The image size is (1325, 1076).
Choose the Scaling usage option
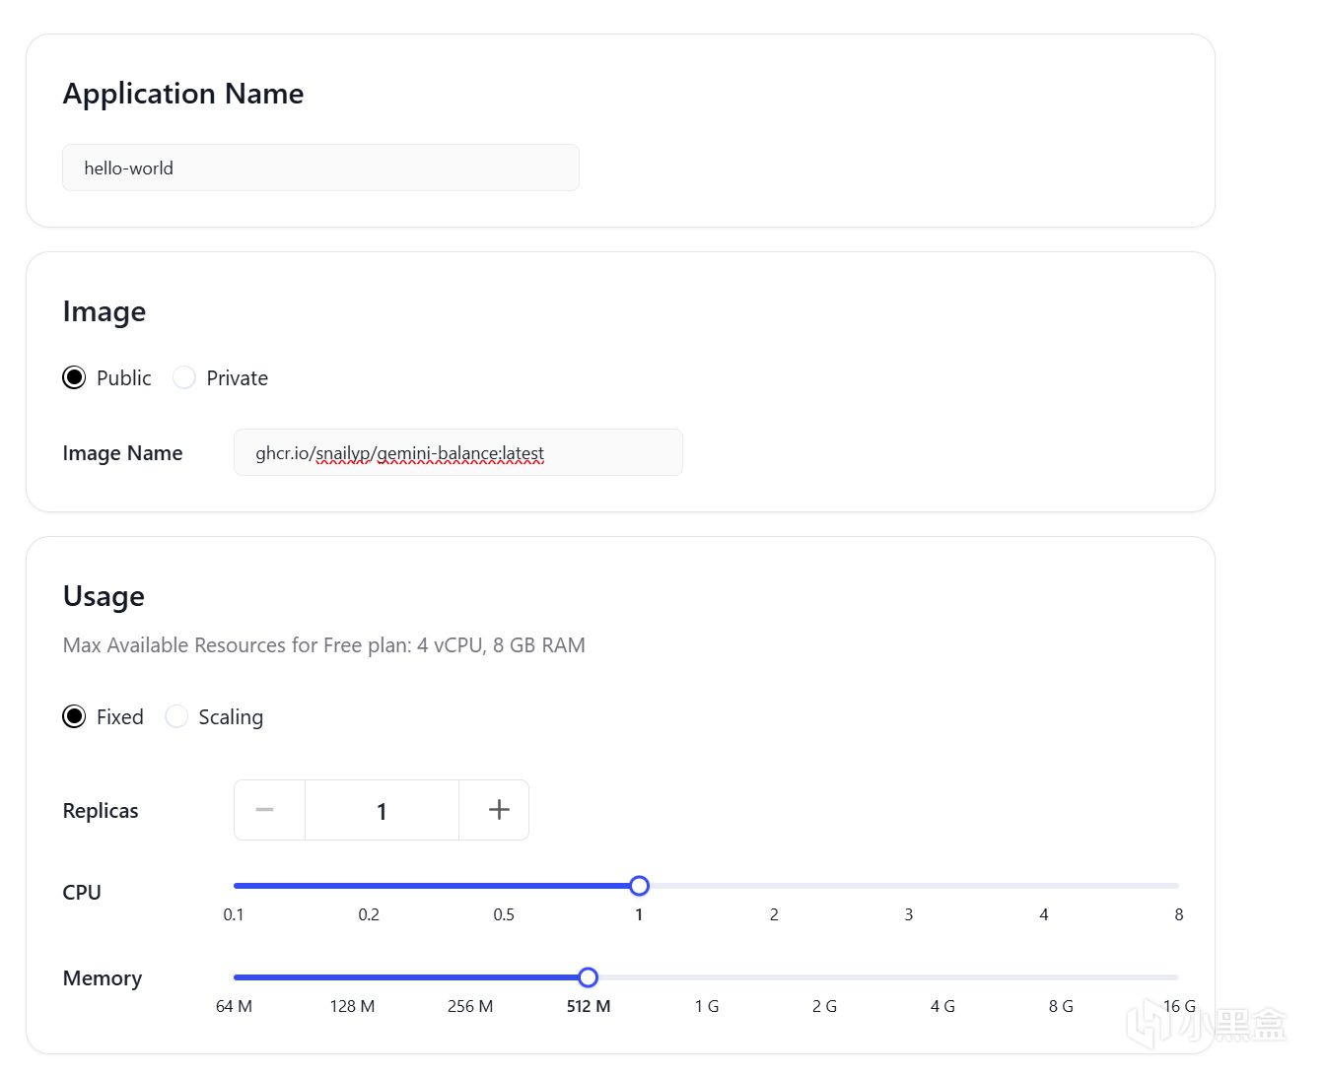point(176,716)
